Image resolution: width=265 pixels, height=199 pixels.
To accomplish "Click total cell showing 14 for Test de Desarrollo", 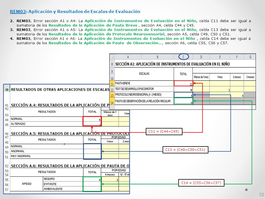I will point(183,89).
